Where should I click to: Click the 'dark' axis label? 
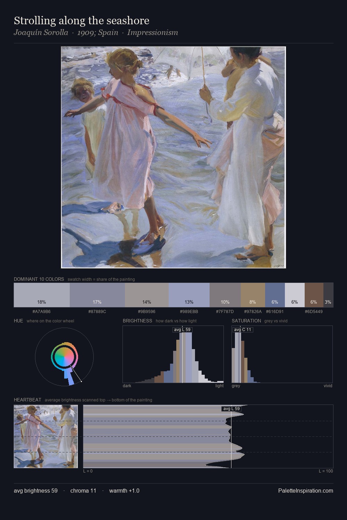127,386
